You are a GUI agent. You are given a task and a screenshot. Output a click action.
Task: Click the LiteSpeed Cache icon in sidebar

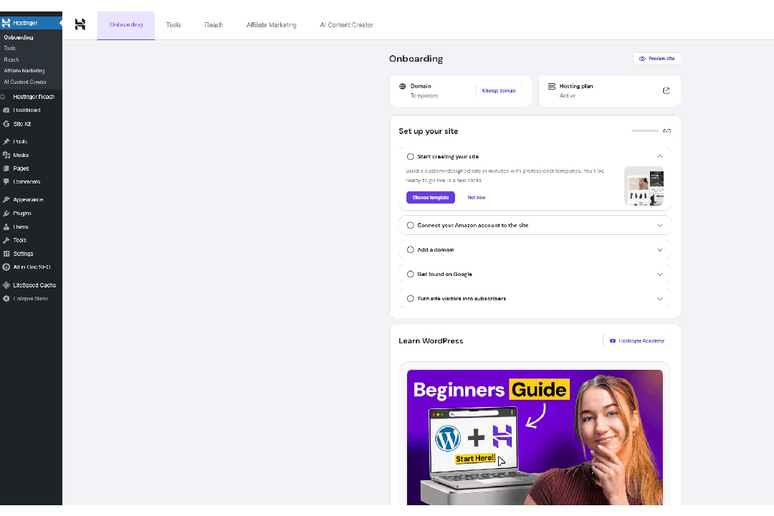click(x=6, y=285)
